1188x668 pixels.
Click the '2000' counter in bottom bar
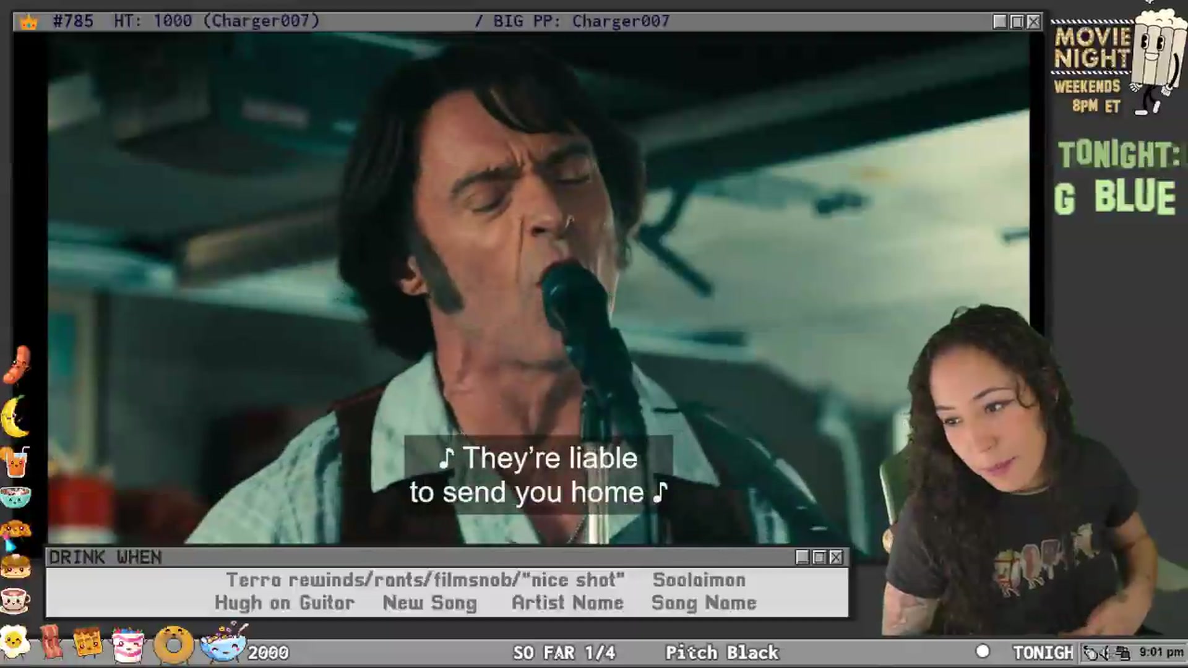coord(268,653)
